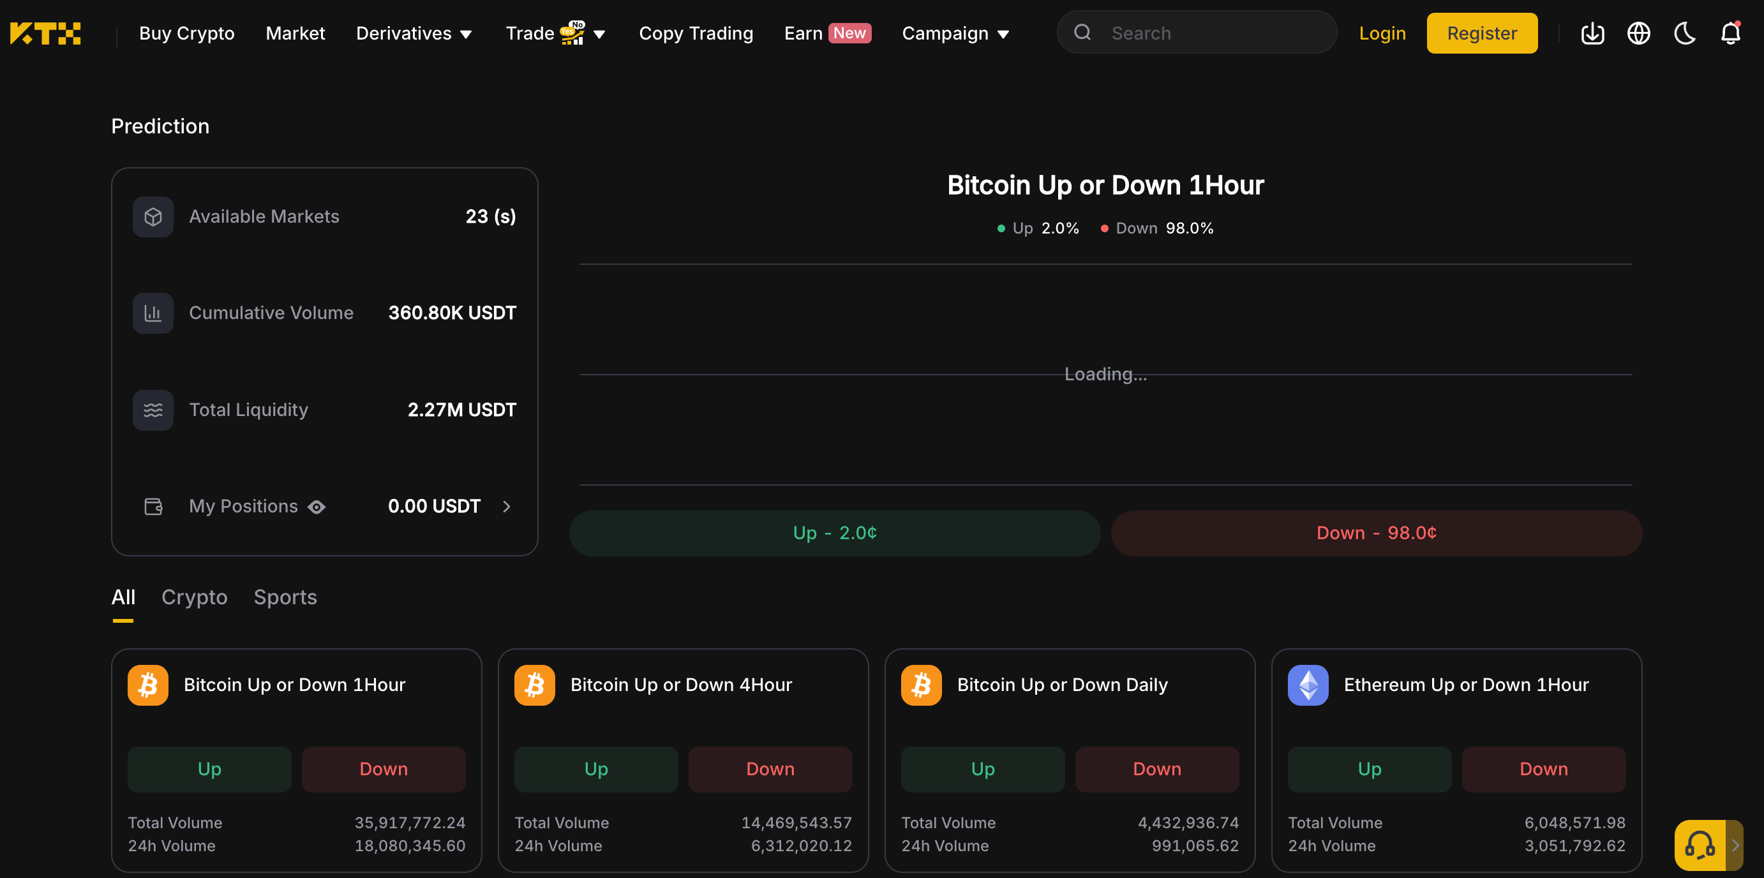Screen dimensions: 1764x878
Task: Click Up on Bitcoin 1Hour card
Action: pos(209,769)
